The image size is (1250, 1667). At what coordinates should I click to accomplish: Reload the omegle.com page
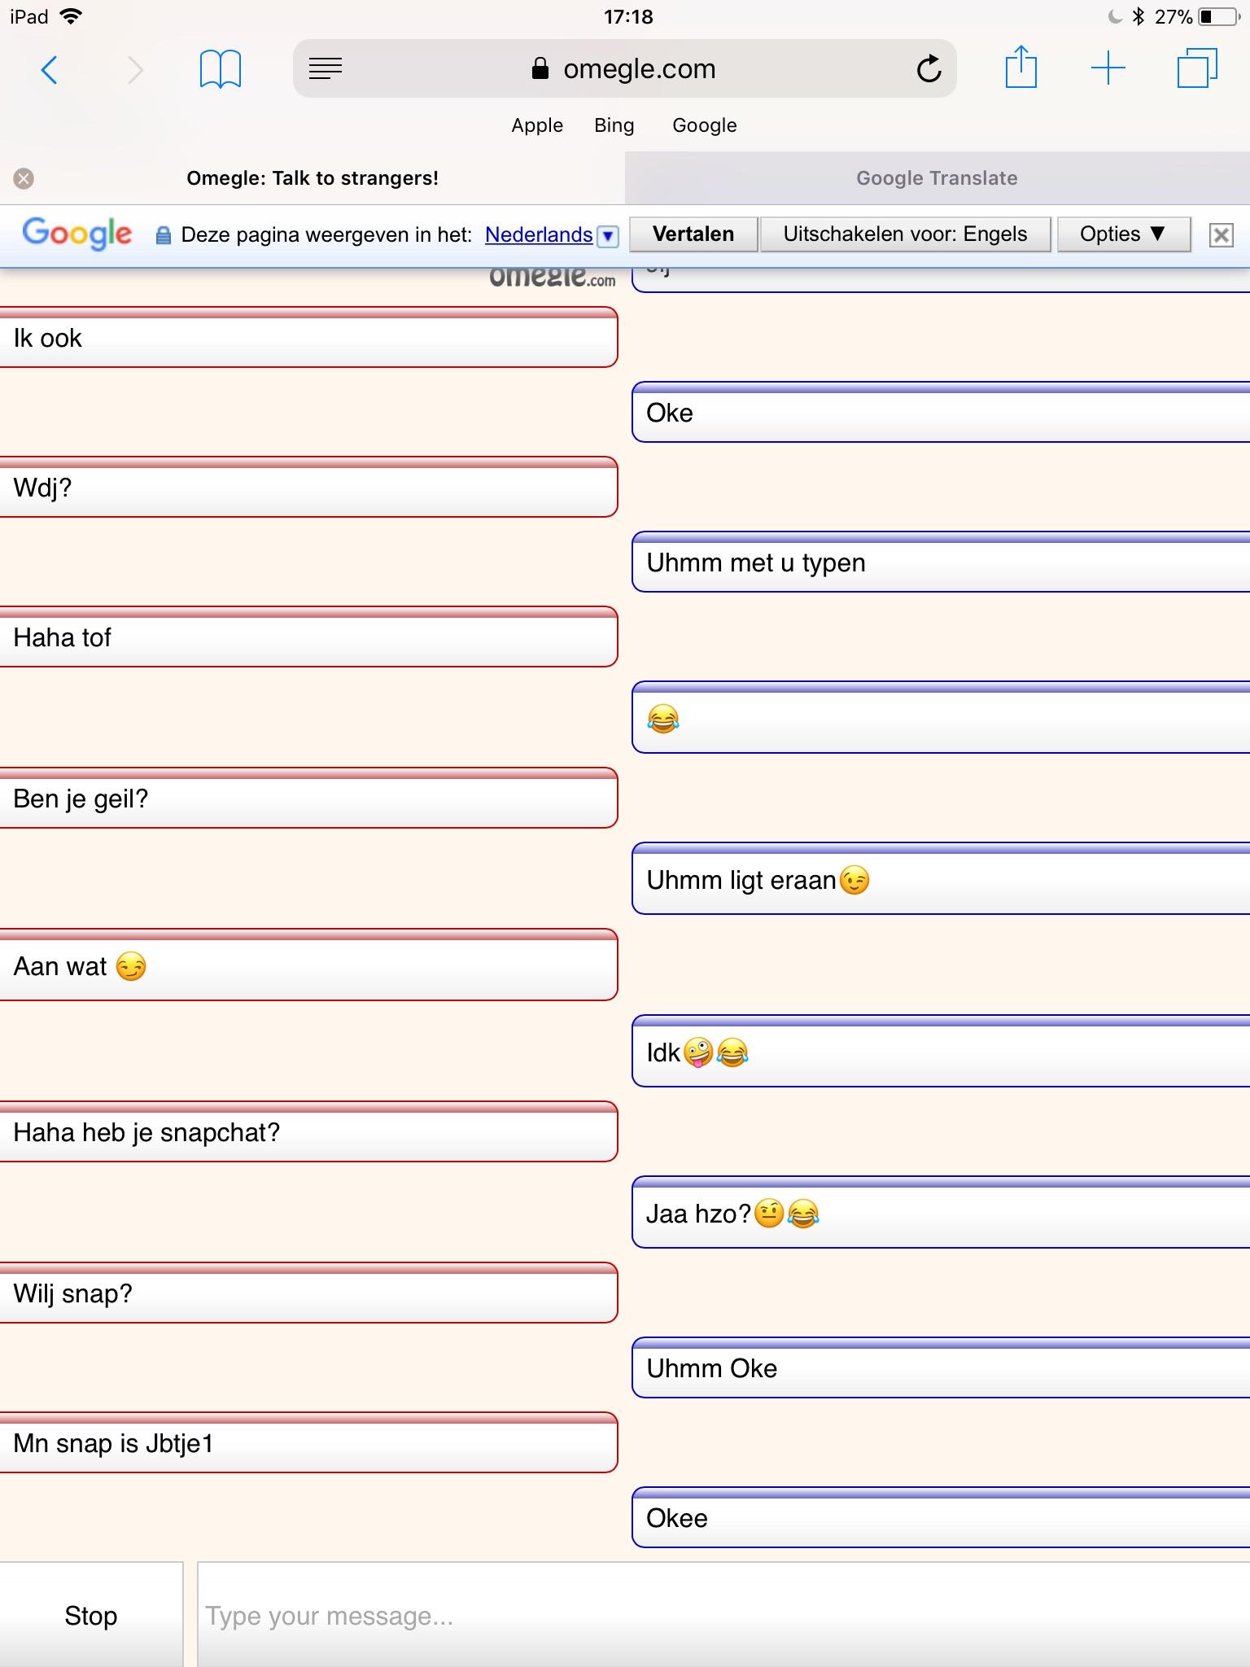coord(929,69)
